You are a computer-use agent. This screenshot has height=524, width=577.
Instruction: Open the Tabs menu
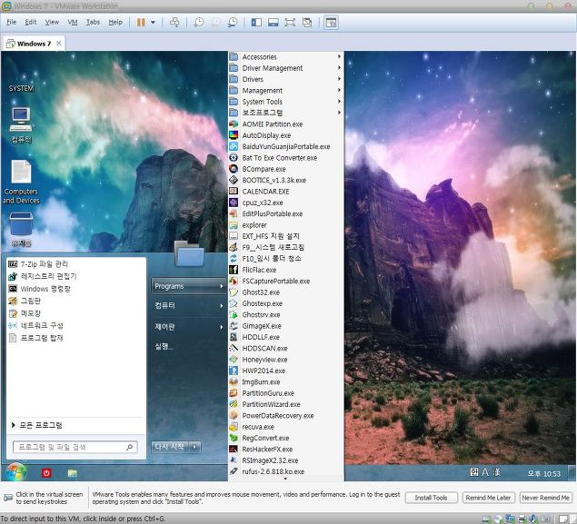tap(93, 22)
